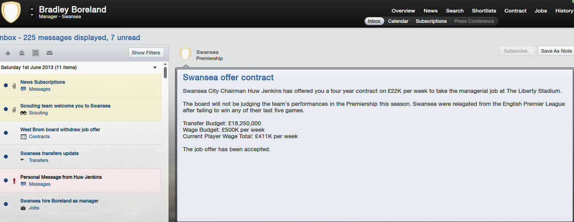Click the binoculars Scouting icon
Screen dimensions: 574x222
23,113
